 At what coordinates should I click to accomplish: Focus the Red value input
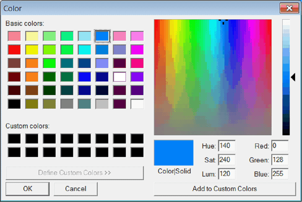coord(280,146)
